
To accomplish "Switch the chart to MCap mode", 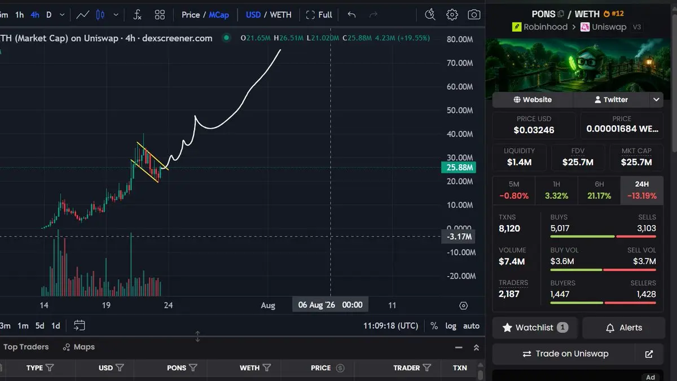I will click(x=219, y=15).
